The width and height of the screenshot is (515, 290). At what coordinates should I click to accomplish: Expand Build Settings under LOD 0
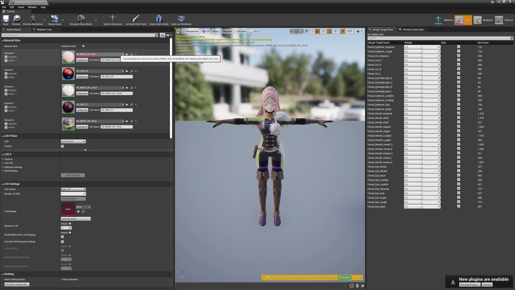pyautogui.click(x=3, y=171)
